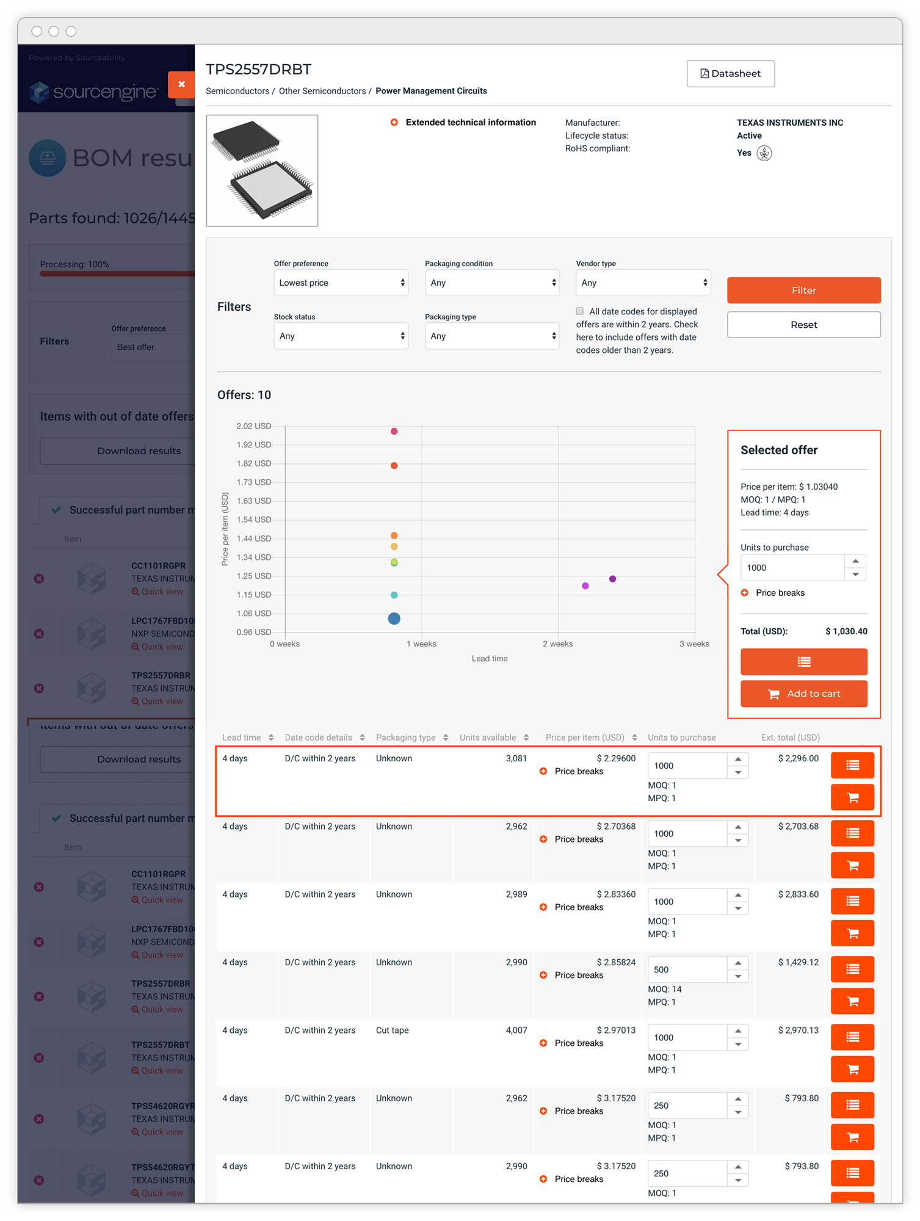
Task: Increase units for the $2.97013 offer
Action: 738,1031
